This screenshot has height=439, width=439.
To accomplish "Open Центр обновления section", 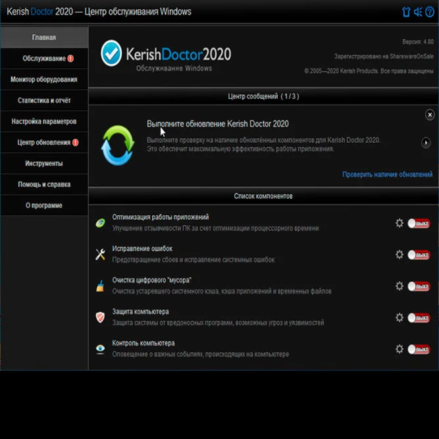I will [x=44, y=143].
